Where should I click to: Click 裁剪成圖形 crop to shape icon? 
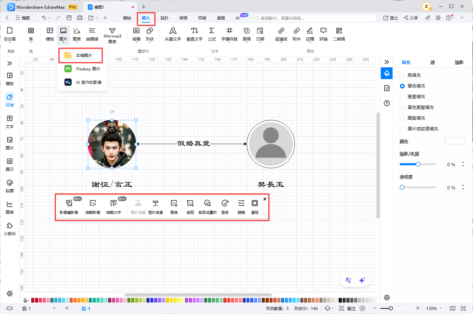208,206
